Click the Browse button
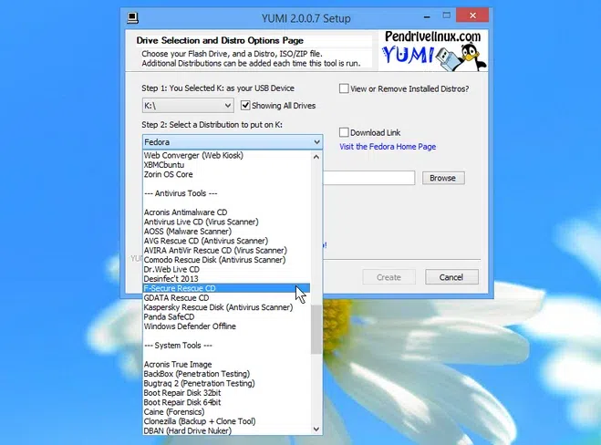This screenshot has height=445, width=601. tap(442, 178)
